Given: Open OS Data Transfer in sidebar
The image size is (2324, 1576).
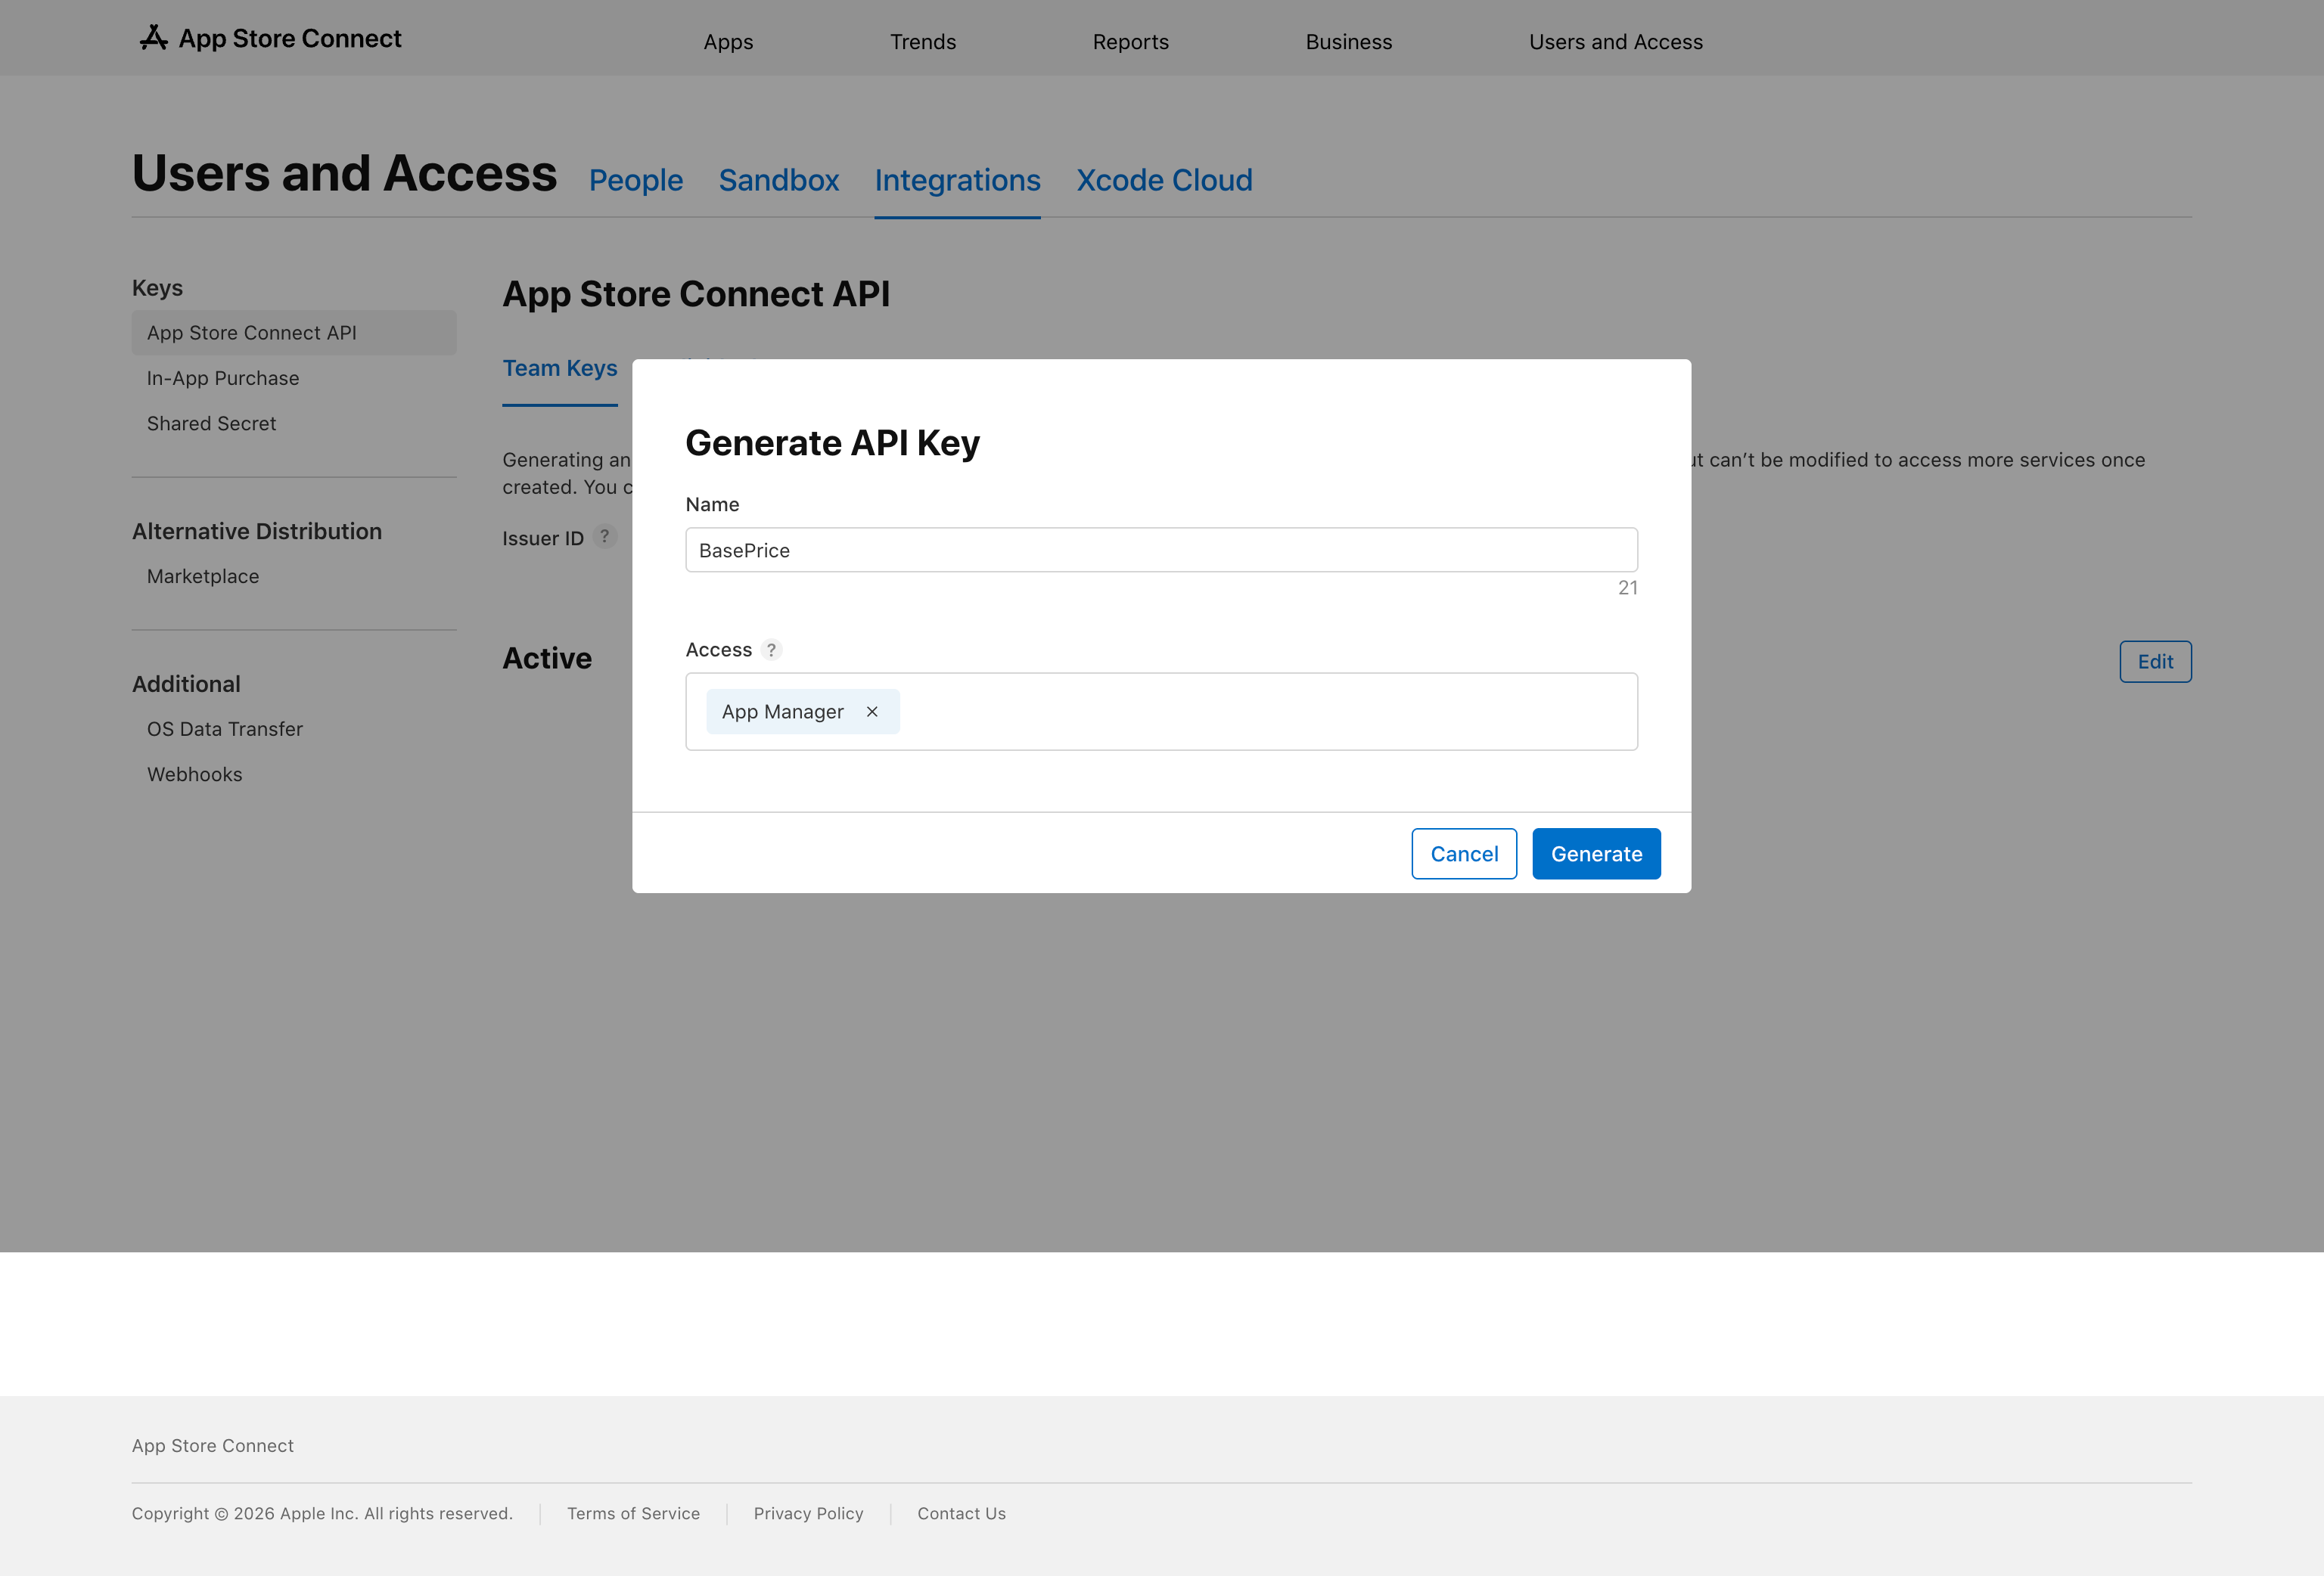Looking at the screenshot, I should [225, 730].
